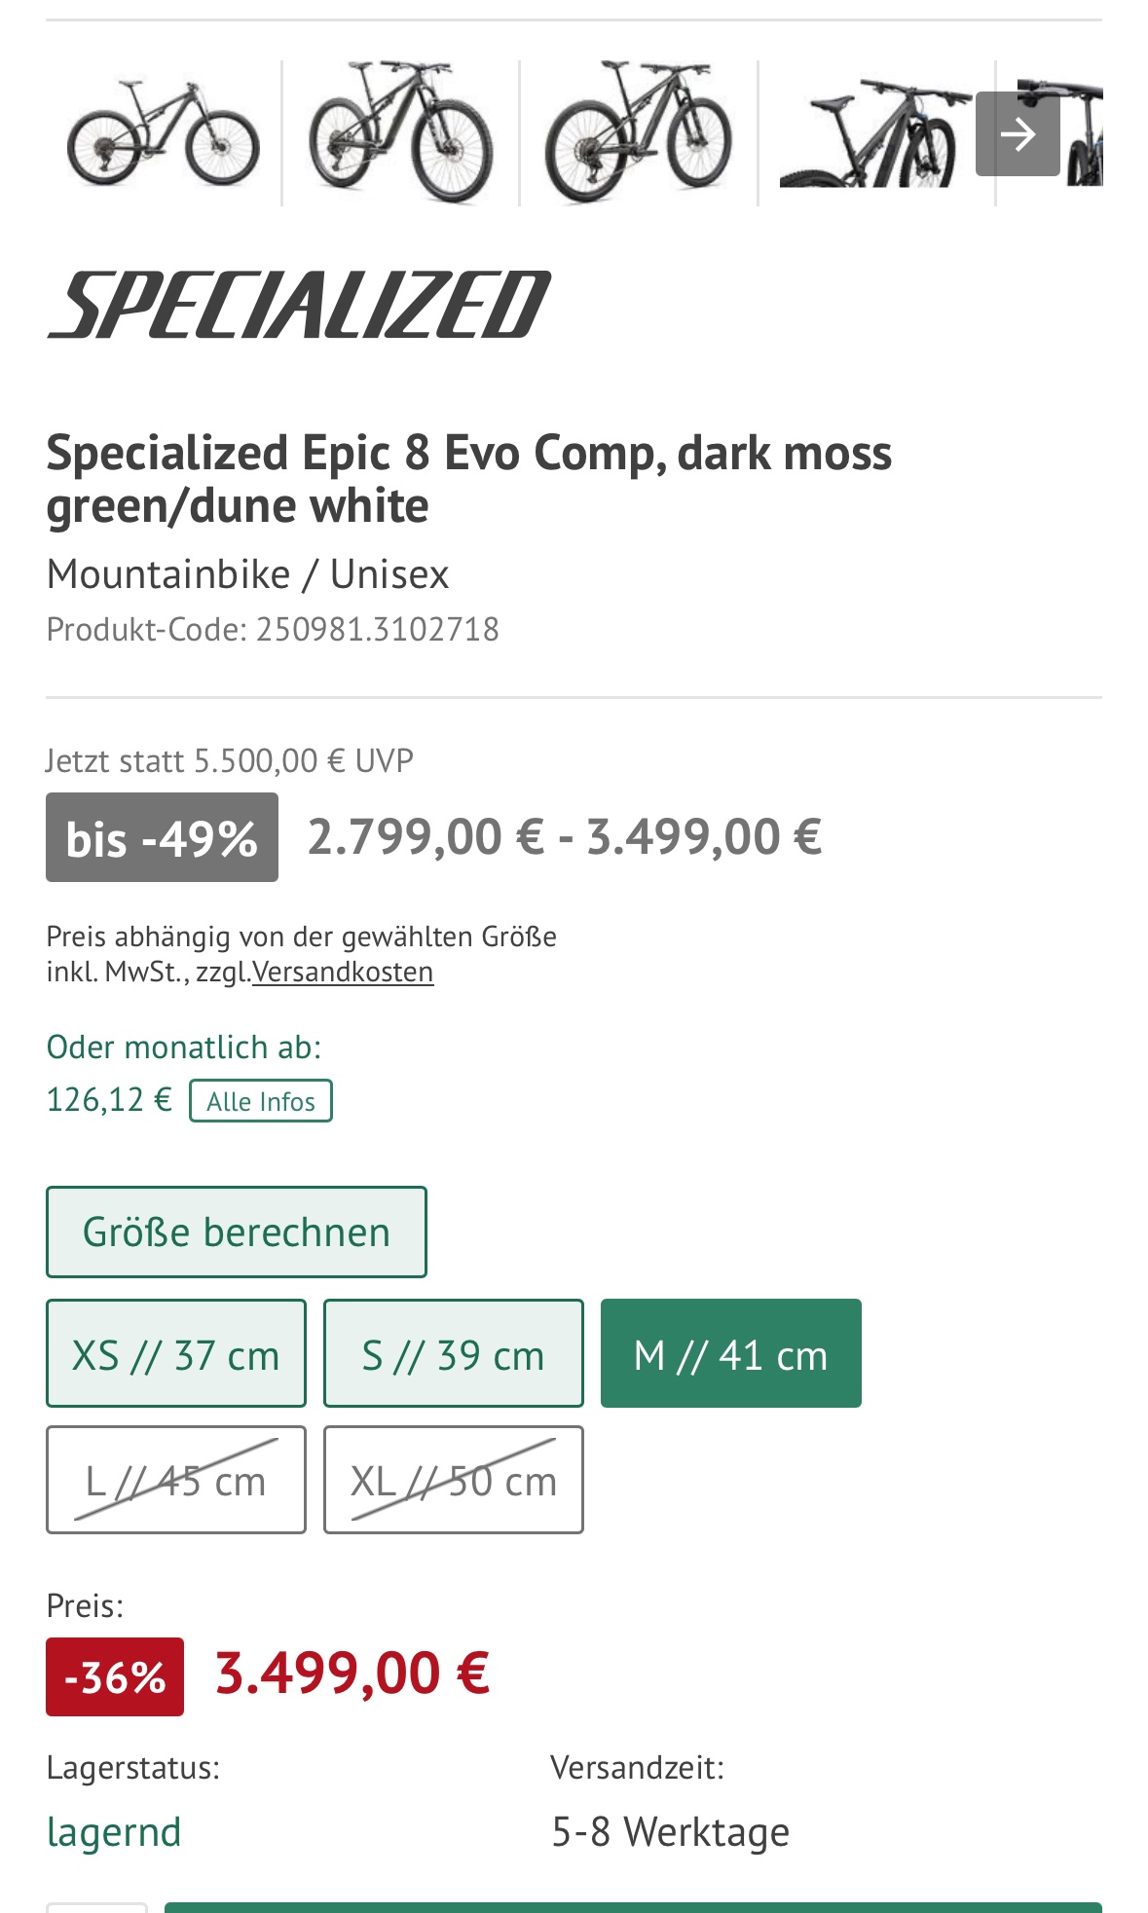Click the Alle Infos financing button
Image resolution: width=1148 pixels, height=1913 pixels.
pyautogui.click(x=261, y=1101)
